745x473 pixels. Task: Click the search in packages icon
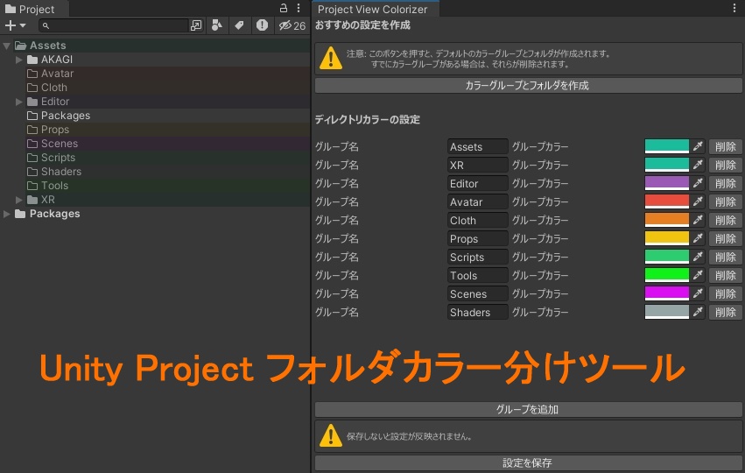[196, 25]
